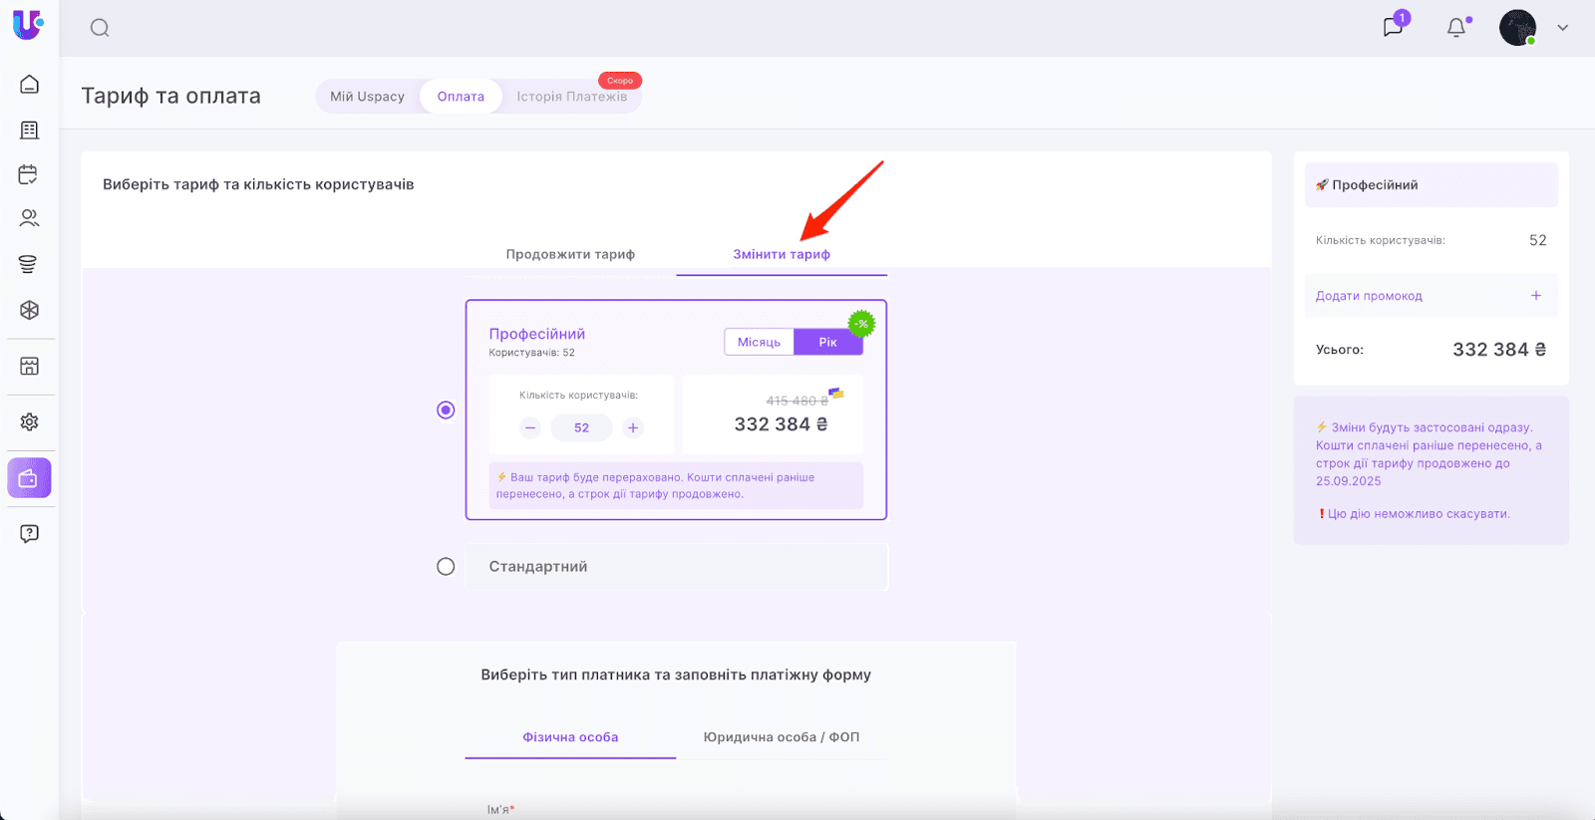
Task: Open the cube icon in sidebar
Action: tap(30, 310)
